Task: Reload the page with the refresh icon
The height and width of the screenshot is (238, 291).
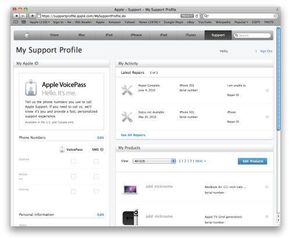Action: point(197,16)
